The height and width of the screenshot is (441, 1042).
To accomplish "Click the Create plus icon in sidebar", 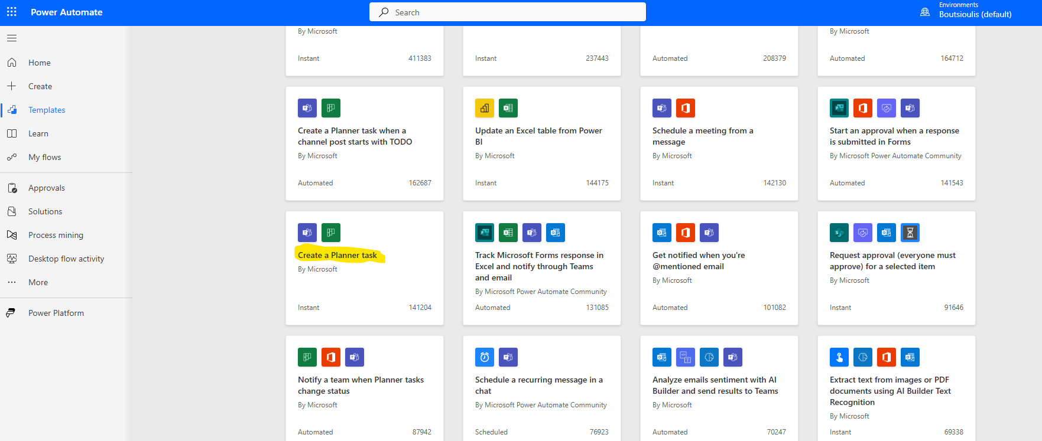I will tap(12, 86).
